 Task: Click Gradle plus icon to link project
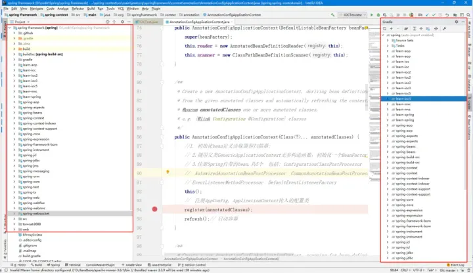pyautogui.click(x=392, y=29)
